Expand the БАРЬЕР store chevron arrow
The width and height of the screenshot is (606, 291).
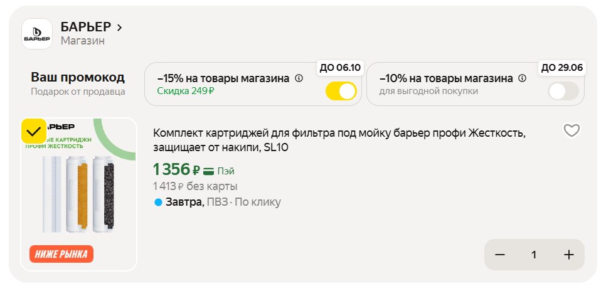(120, 27)
